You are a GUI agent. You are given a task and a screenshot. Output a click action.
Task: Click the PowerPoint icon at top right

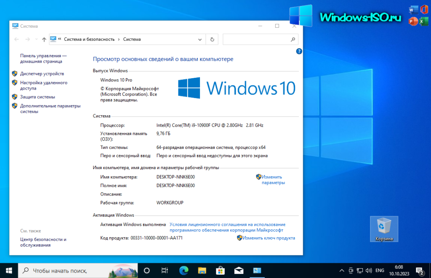413,21
